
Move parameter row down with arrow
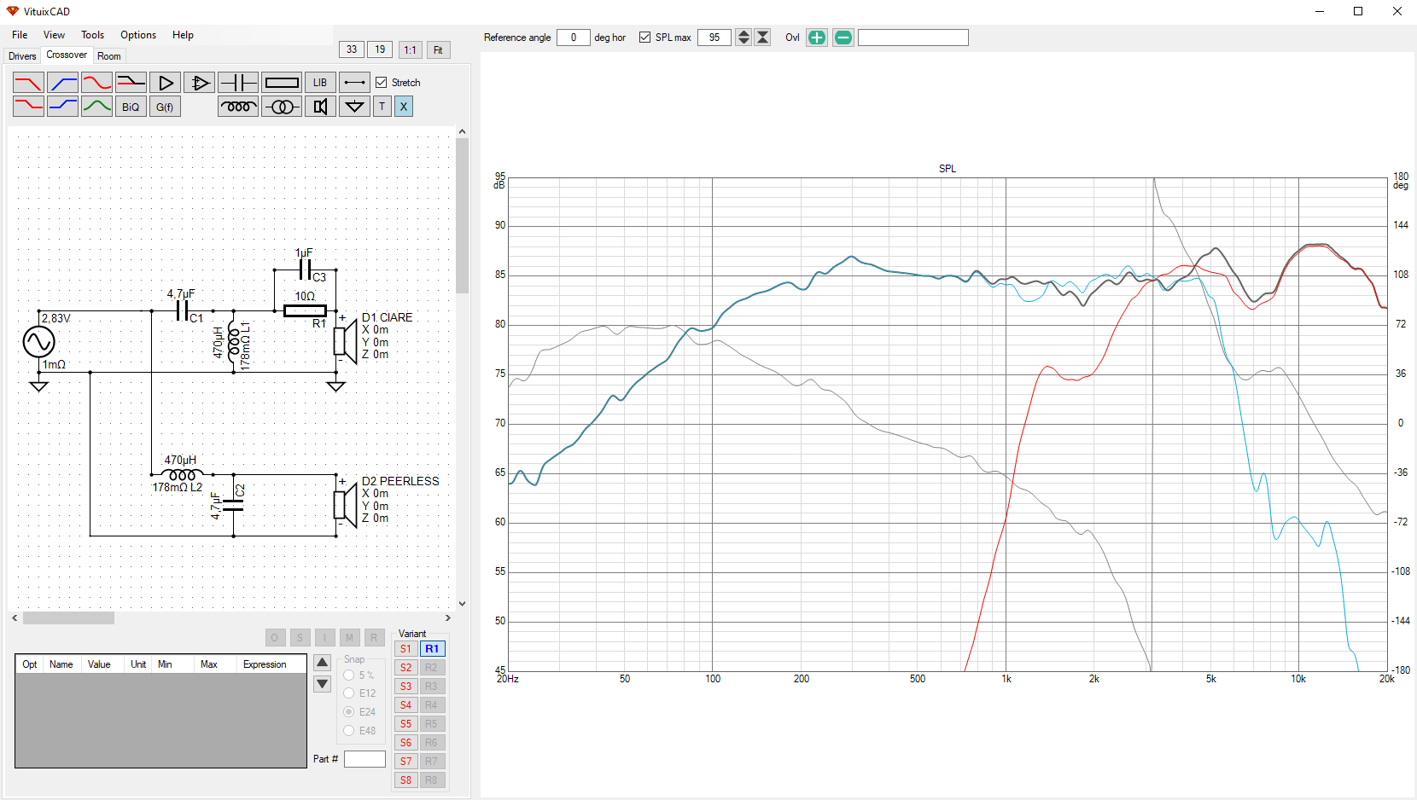322,684
